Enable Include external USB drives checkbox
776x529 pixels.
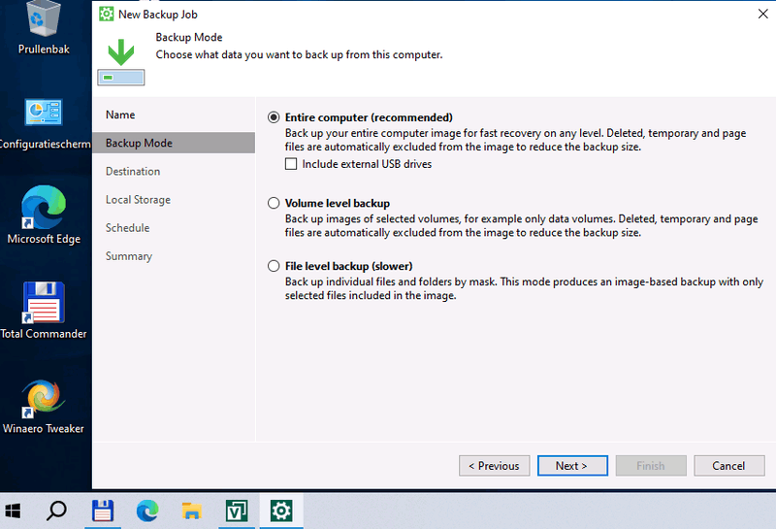[291, 164]
